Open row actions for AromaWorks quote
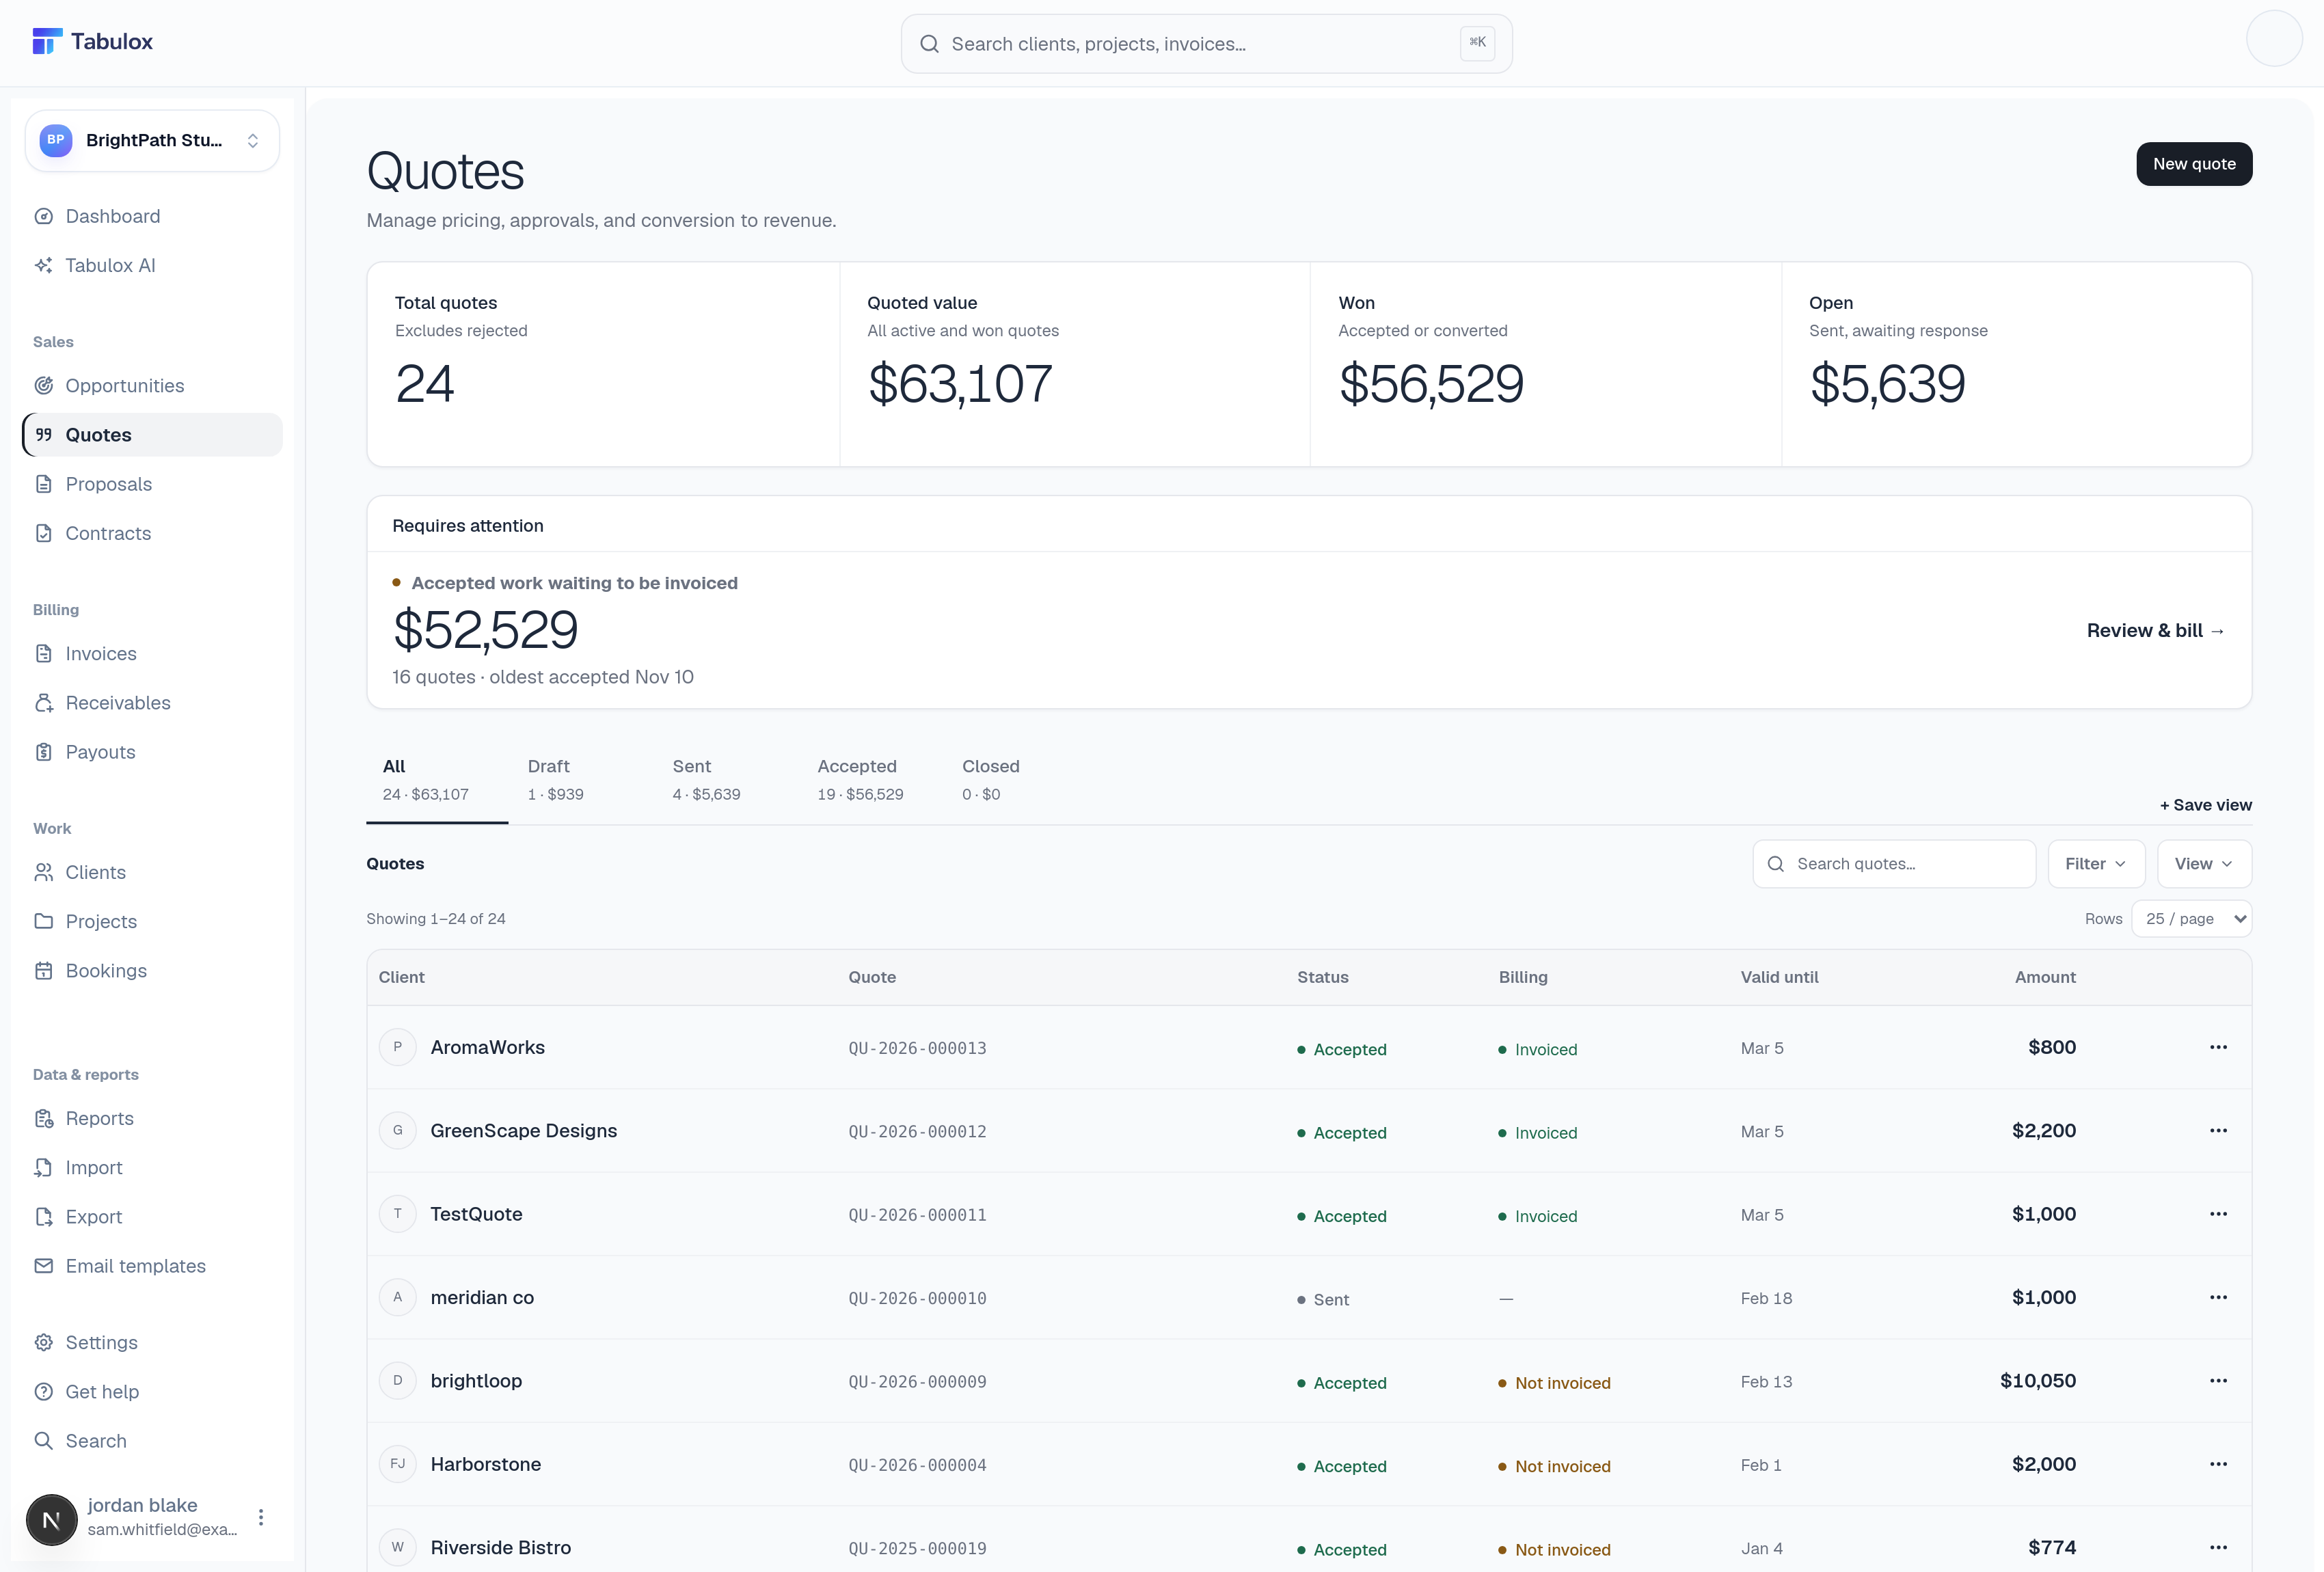 click(x=2218, y=1047)
